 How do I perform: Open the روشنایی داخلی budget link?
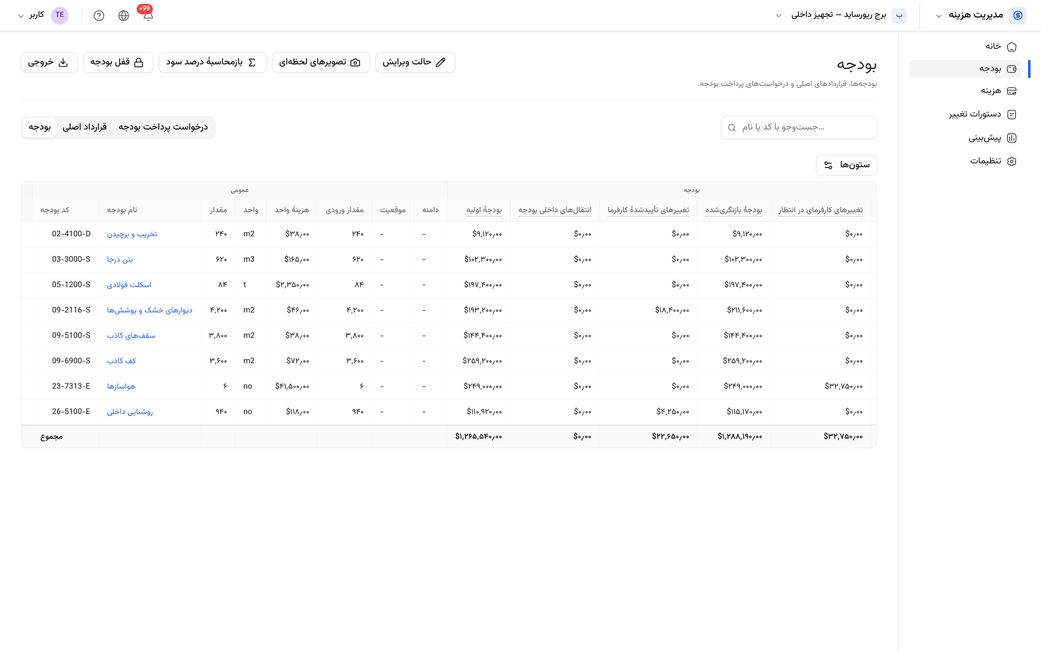pos(130,412)
